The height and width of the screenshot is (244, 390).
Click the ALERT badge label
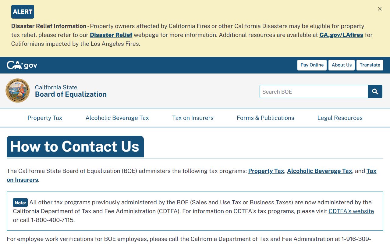(x=23, y=12)
